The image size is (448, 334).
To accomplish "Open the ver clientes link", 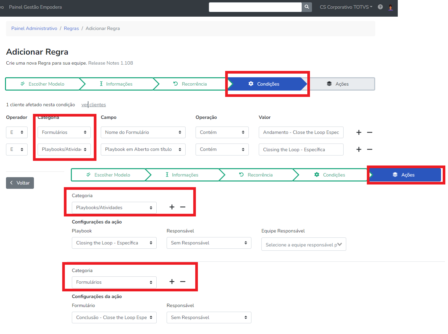I will [x=94, y=105].
